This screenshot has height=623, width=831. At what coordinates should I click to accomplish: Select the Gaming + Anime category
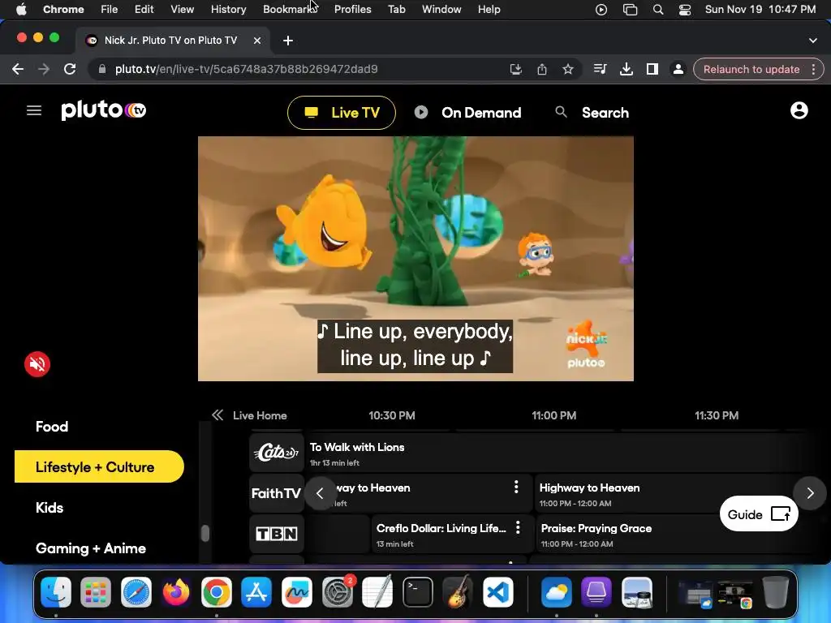[91, 548]
